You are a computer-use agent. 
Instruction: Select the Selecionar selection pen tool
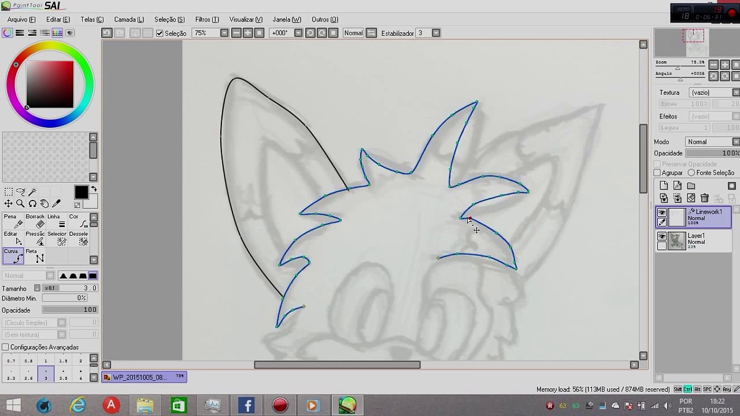[57, 238]
